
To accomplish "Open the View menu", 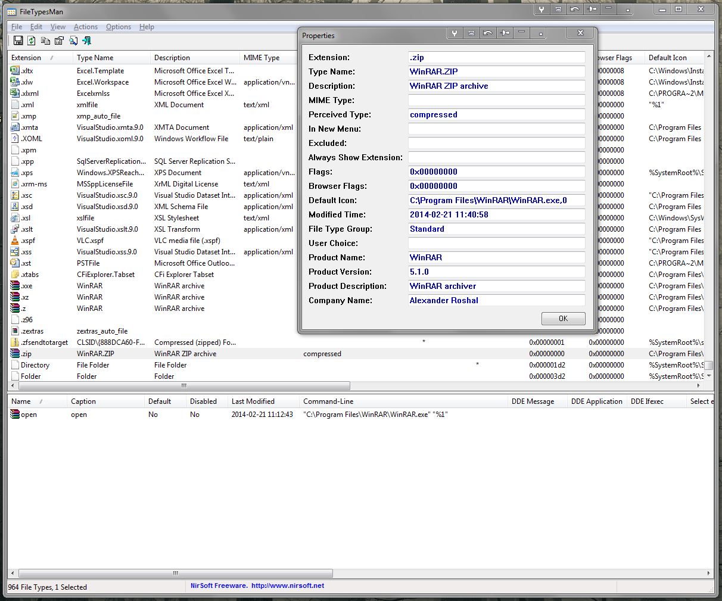I will [x=58, y=27].
